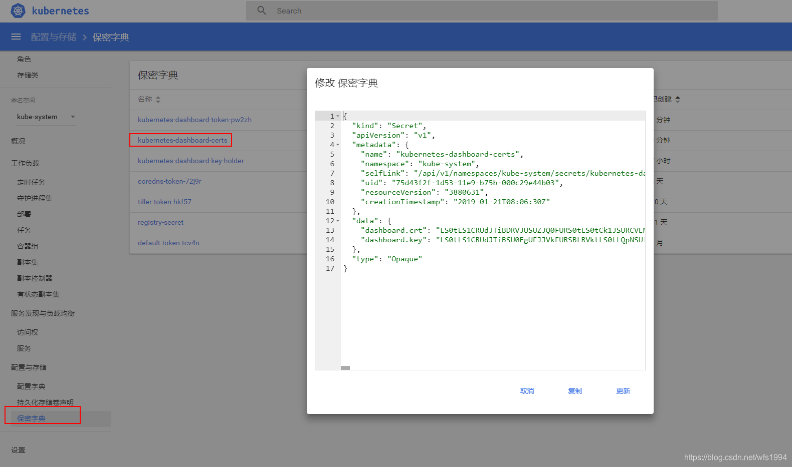Click the Kubernetes logo icon
The height and width of the screenshot is (467, 792).
pyautogui.click(x=18, y=11)
